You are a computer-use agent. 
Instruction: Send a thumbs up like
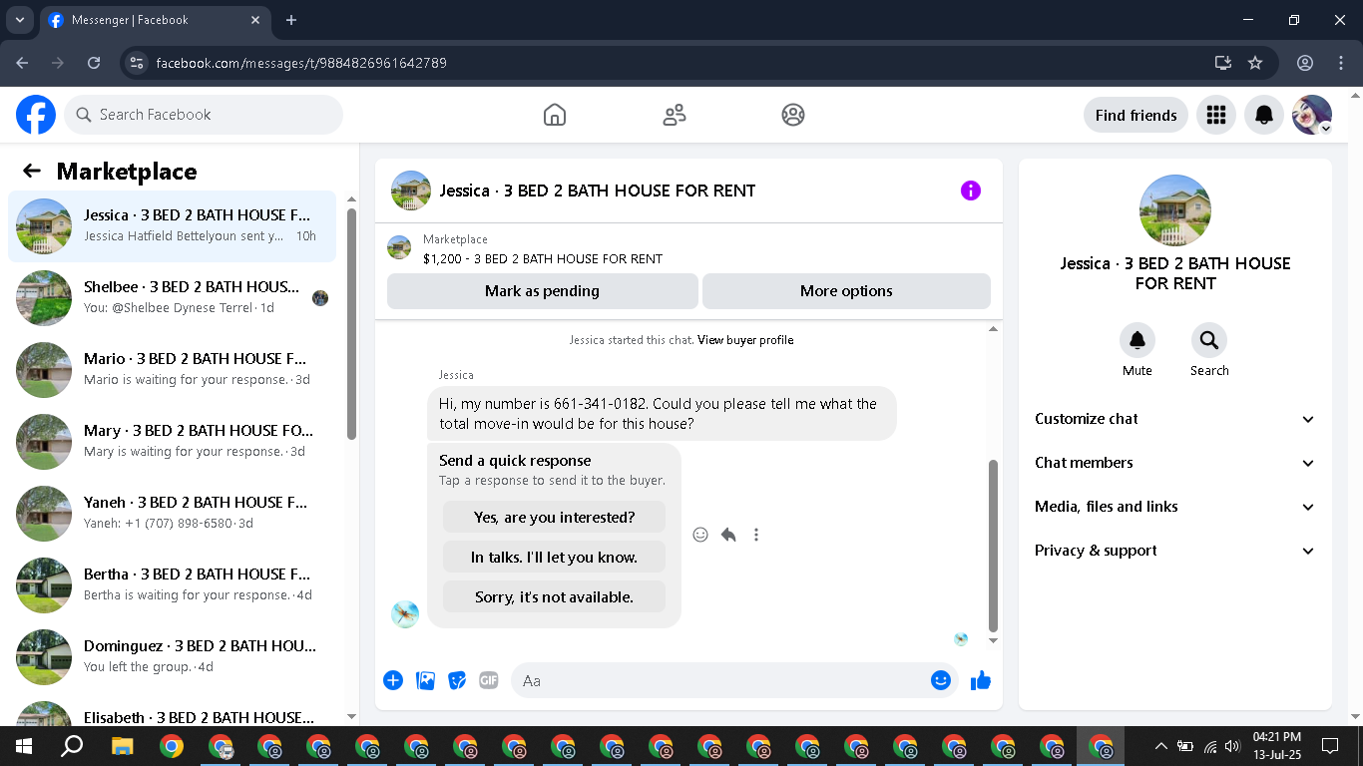(981, 680)
